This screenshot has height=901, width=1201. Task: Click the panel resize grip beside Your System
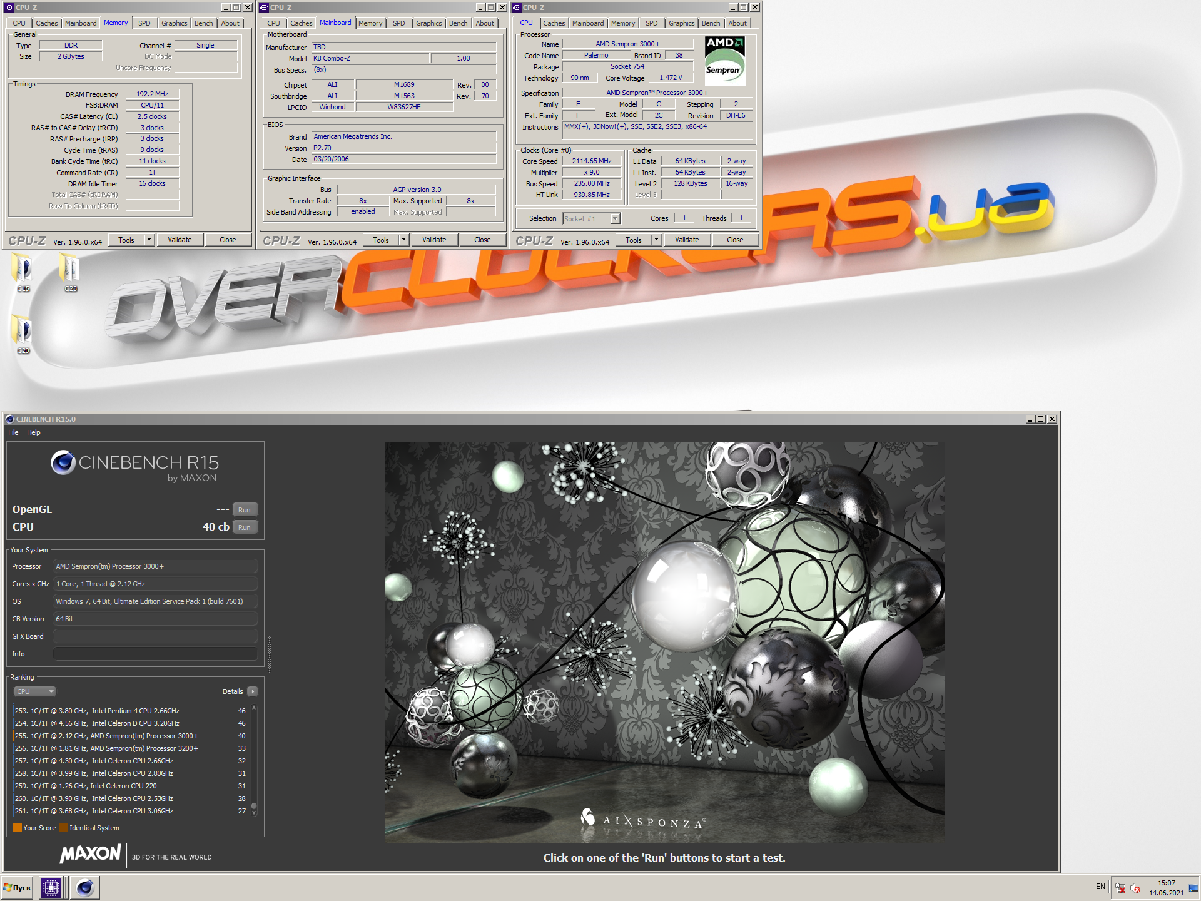(x=270, y=654)
